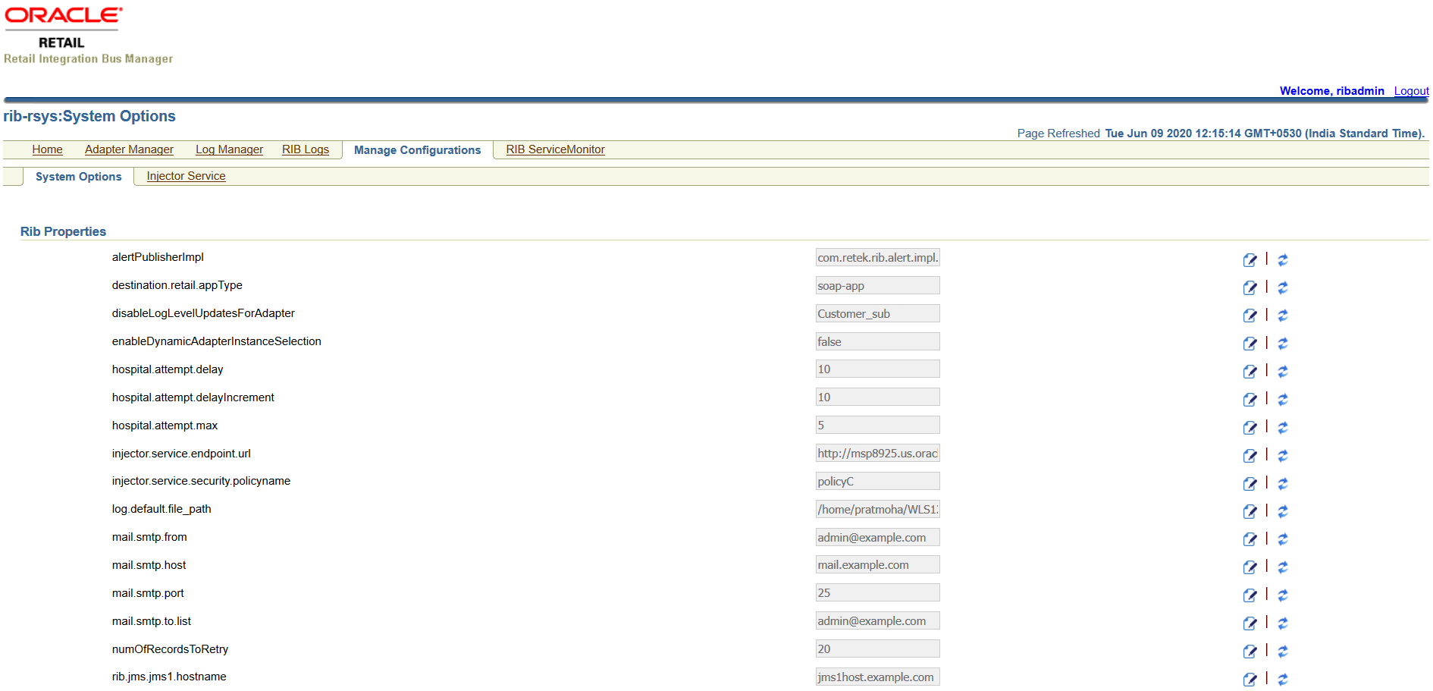Reset the mail.smtp.to.list value
Viewport: 1433px width, 691px height.
(1283, 623)
